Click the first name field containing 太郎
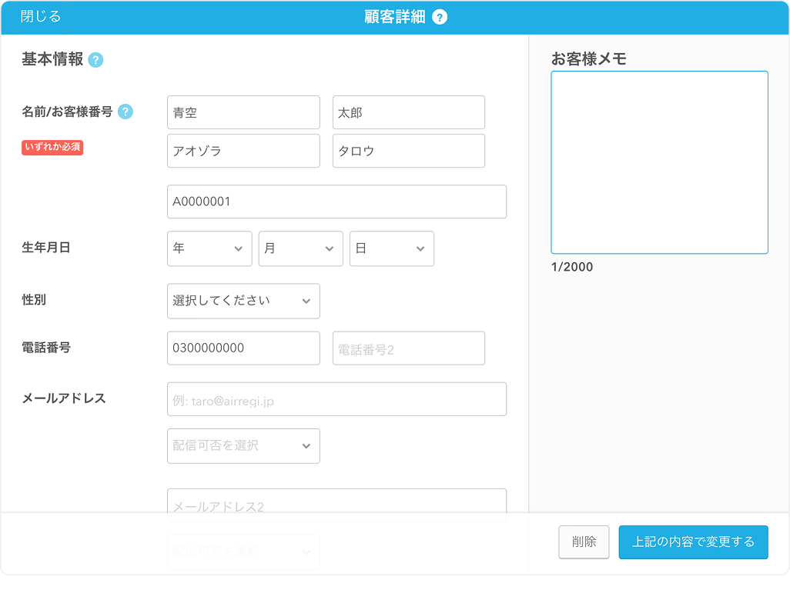 408,112
